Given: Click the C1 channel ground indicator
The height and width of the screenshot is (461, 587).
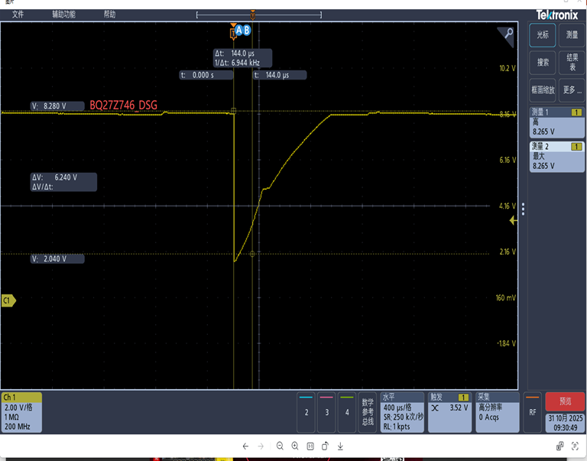Looking at the screenshot, I should point(8,300).
